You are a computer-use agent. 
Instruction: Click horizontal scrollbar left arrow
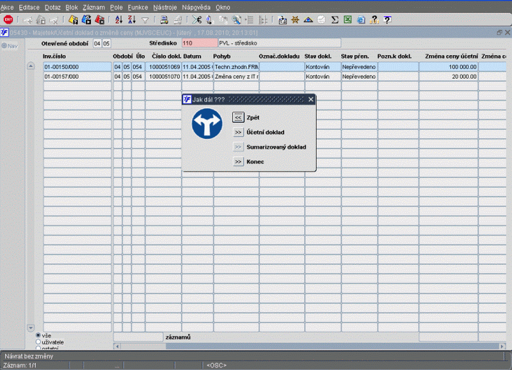click(116, 346)
